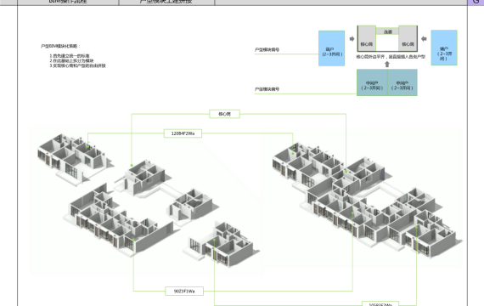Click the upward gray arrow above the teal boxes

[x=387, y=65]
